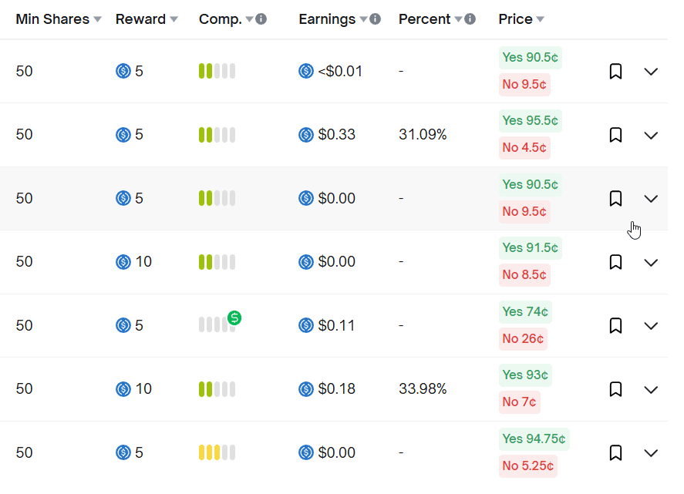Click the earnings coin icon next to <$0.01
This screenshot has height=494, width=684.
coord(306,72)
